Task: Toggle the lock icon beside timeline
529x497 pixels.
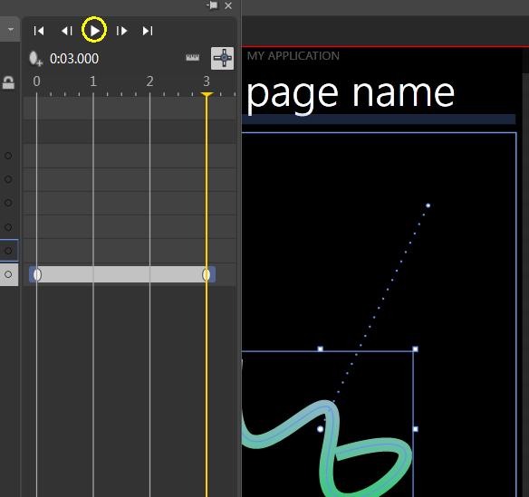Action: [x=8, y=82]
